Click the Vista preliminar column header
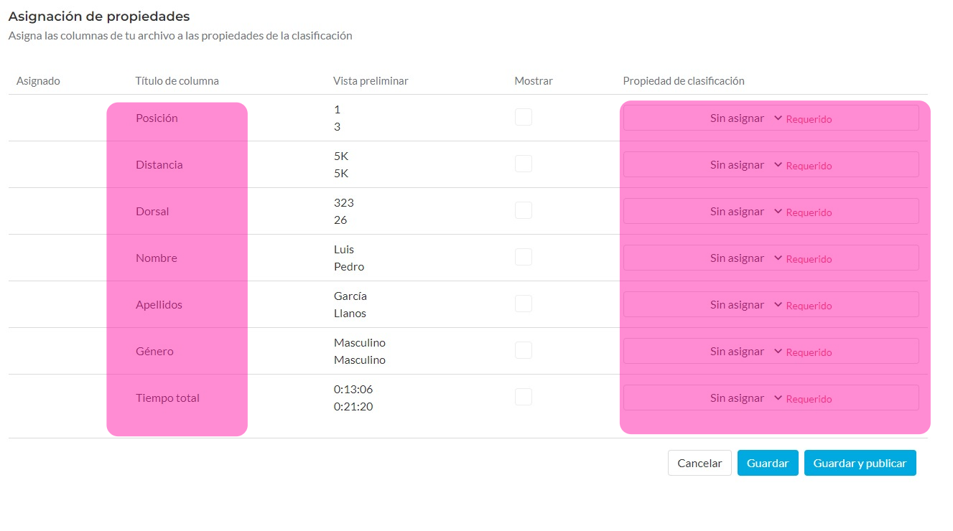The image size is (953, 531). 371,81
